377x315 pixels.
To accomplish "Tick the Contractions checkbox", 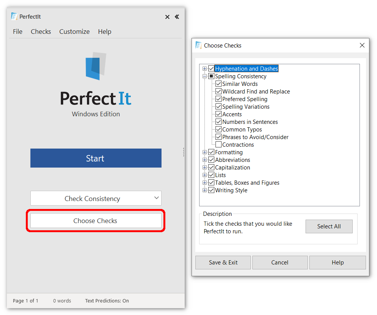I will click(219, 144).
